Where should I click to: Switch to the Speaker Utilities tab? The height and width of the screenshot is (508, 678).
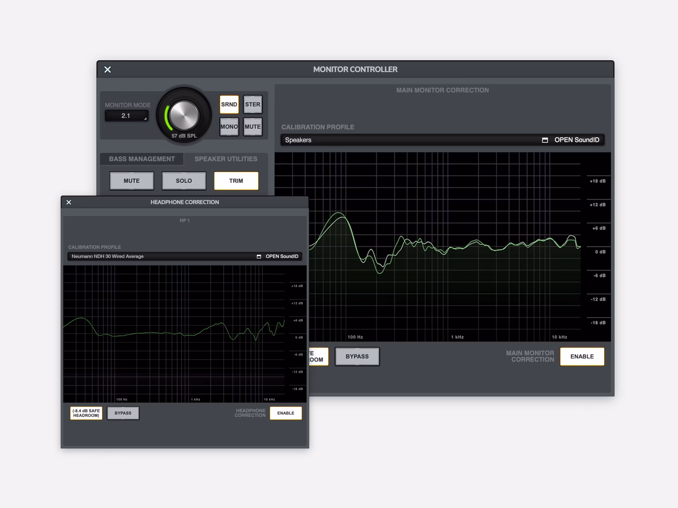225,159
